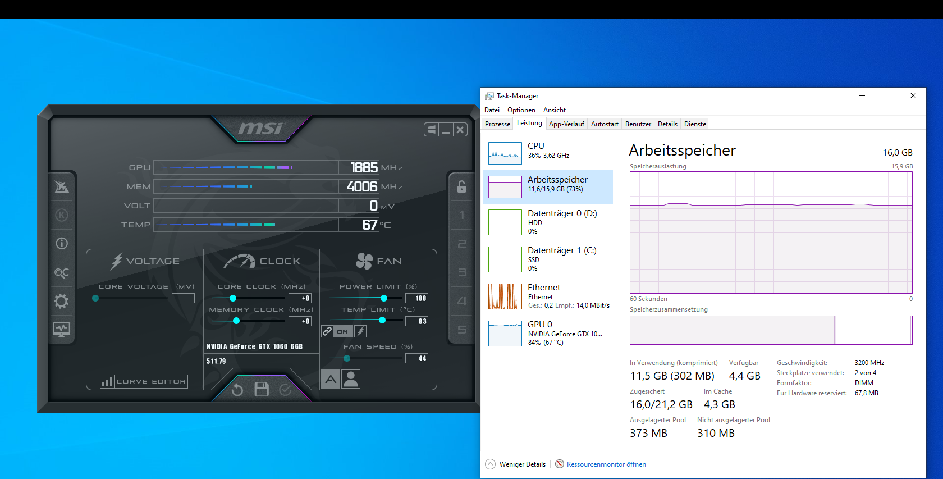The height and width of the screenshot is (479, 943).
Task: Open the Datei menu in Task-Manager
Action: [492, 110]
